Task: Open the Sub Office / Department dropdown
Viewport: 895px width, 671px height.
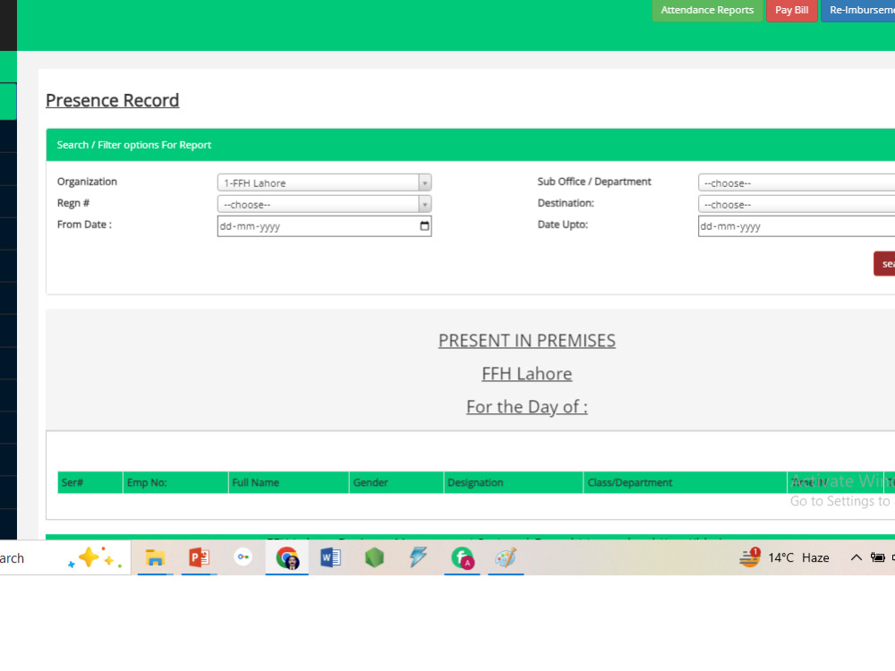Action: (797, 183)
